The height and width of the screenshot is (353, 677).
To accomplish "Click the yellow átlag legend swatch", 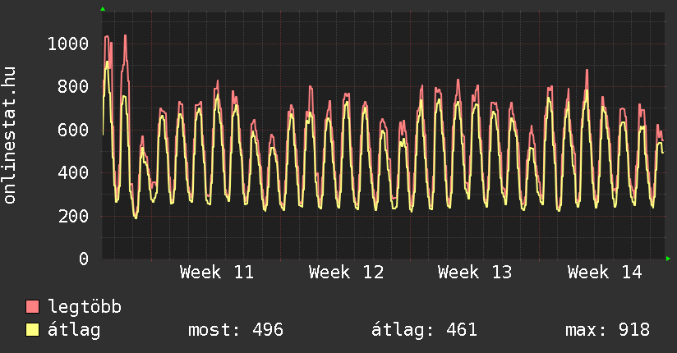I will coord(33,330).
